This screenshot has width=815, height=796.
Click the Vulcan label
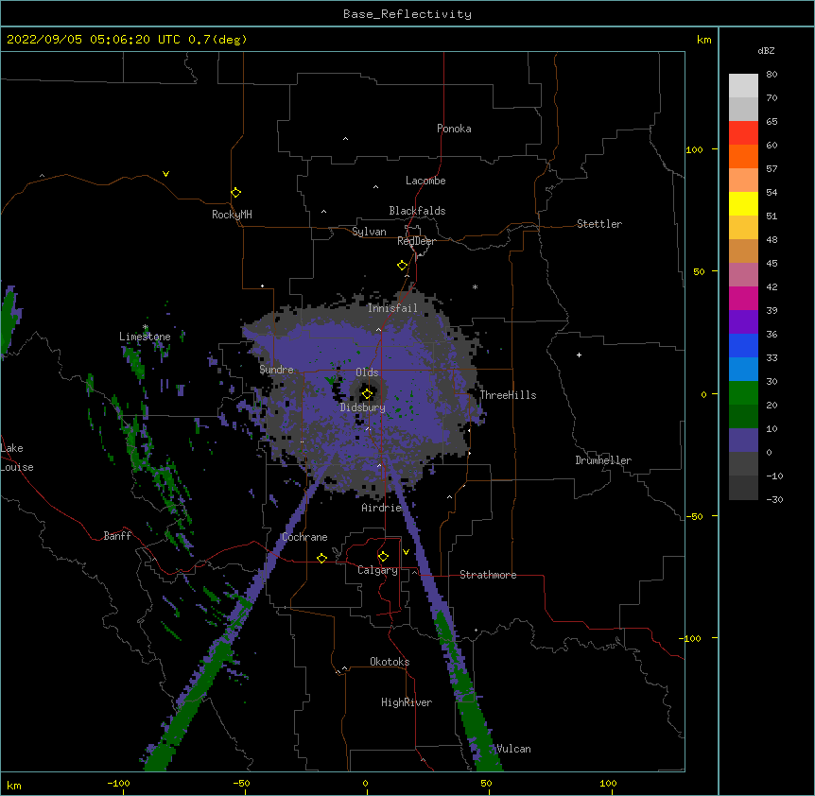[513, 749]
